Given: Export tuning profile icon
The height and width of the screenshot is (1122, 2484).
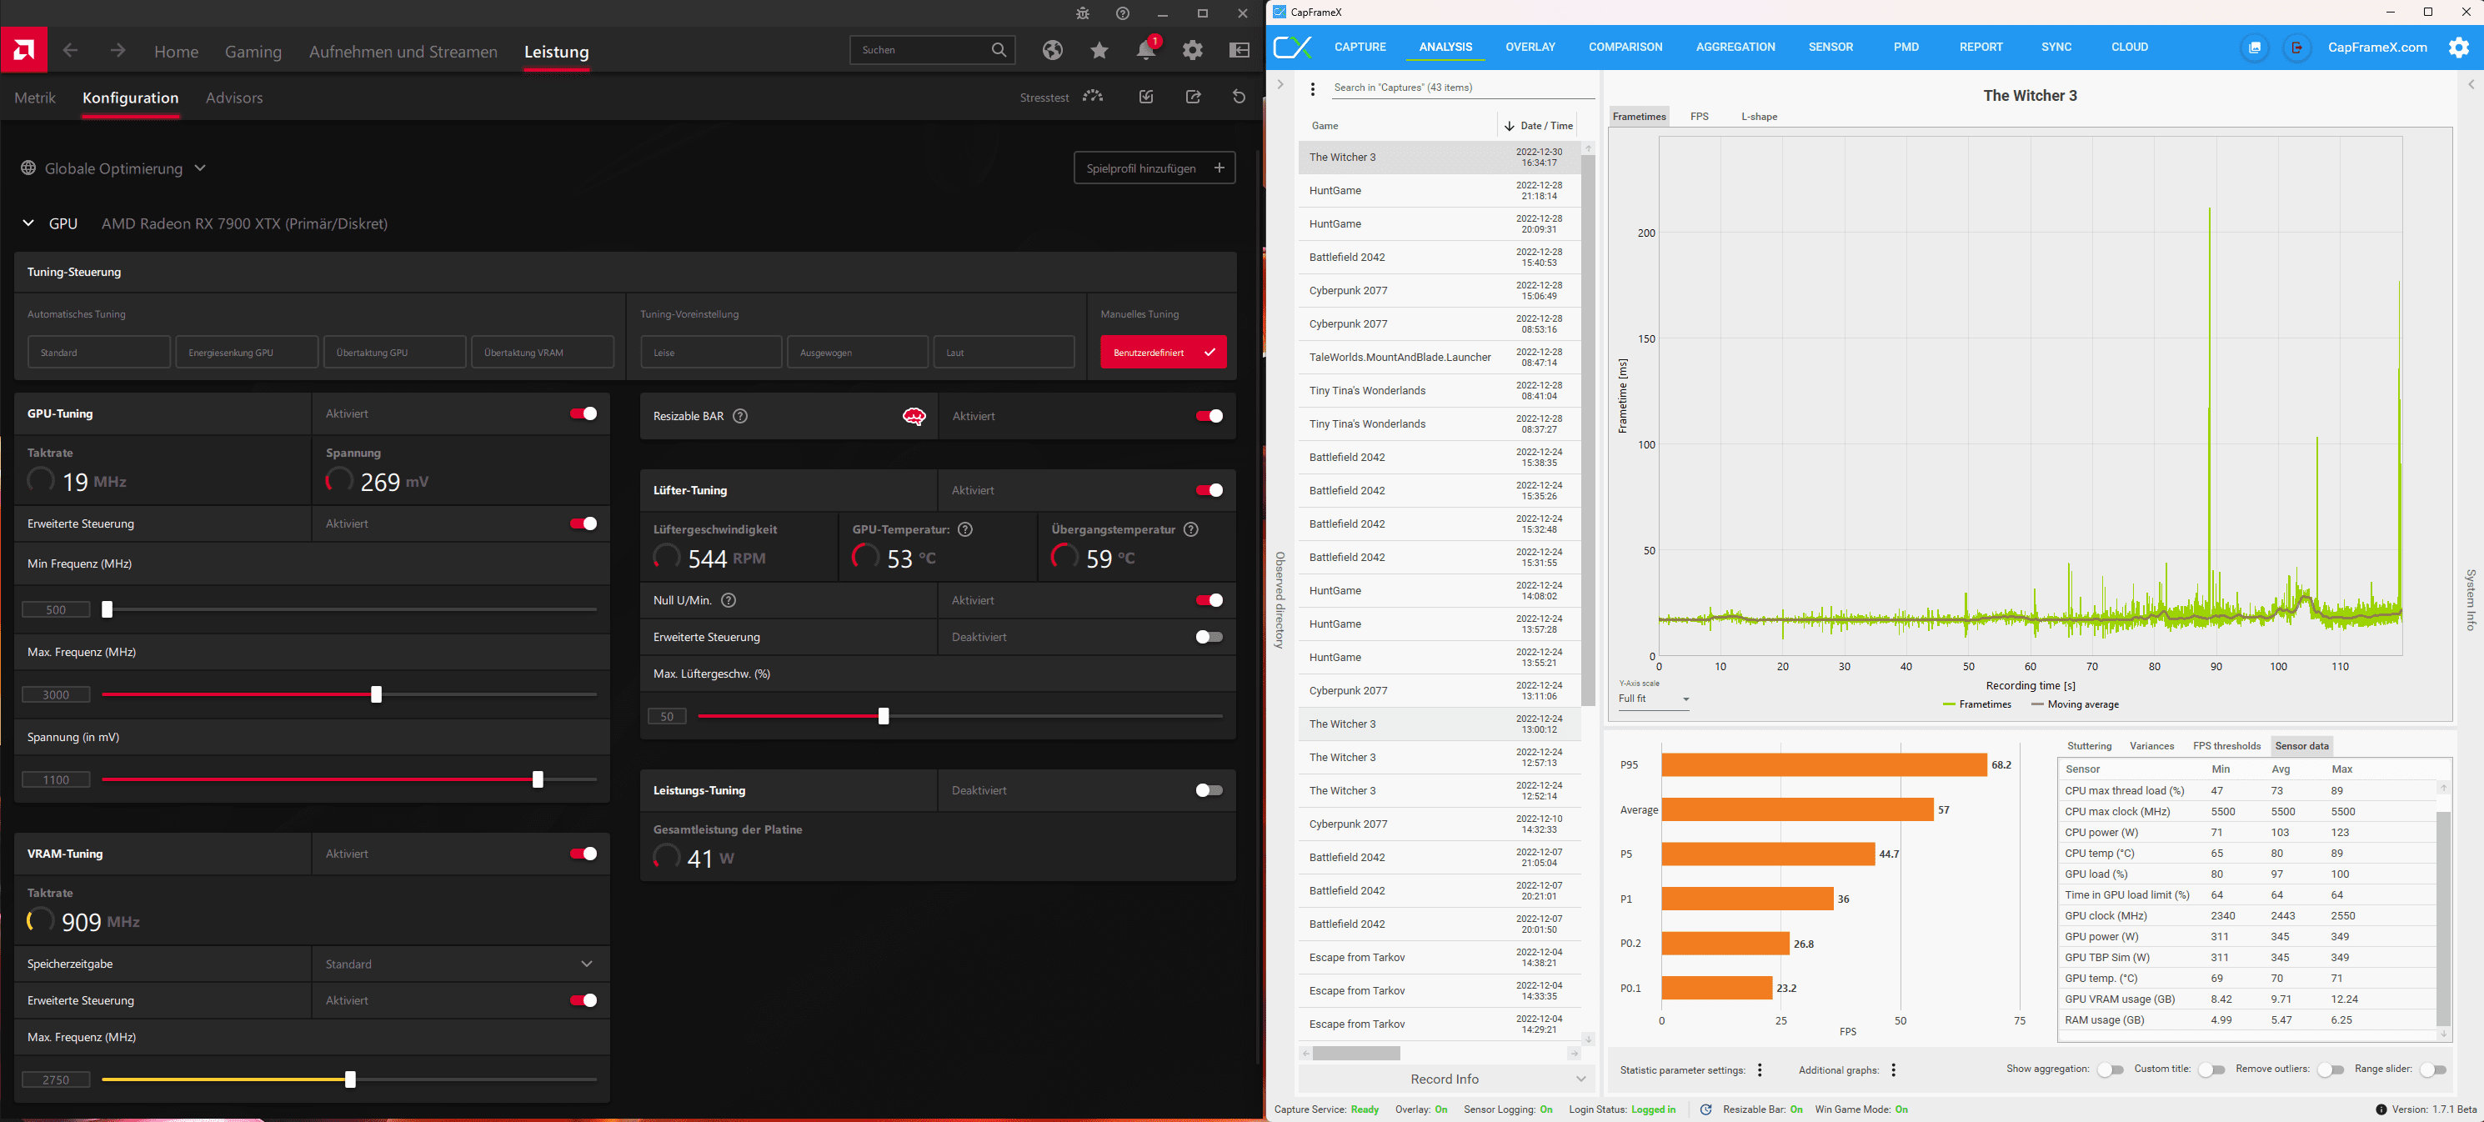Looking at the screenshot, I should (1193, 97).
